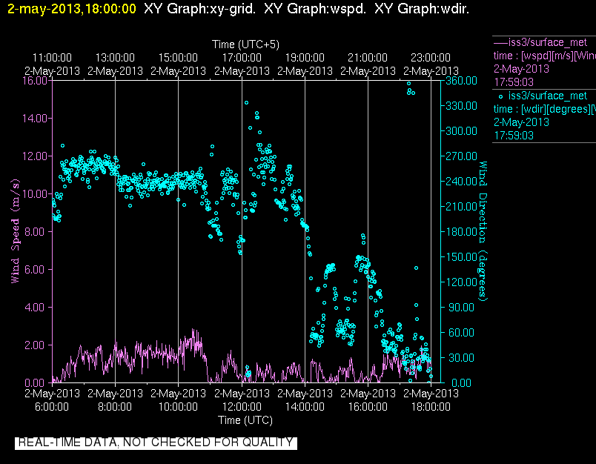This screenshot has width=596, height=464.
Task: Click the 60.00 wind direction tick label
Action: click(461, 333)
